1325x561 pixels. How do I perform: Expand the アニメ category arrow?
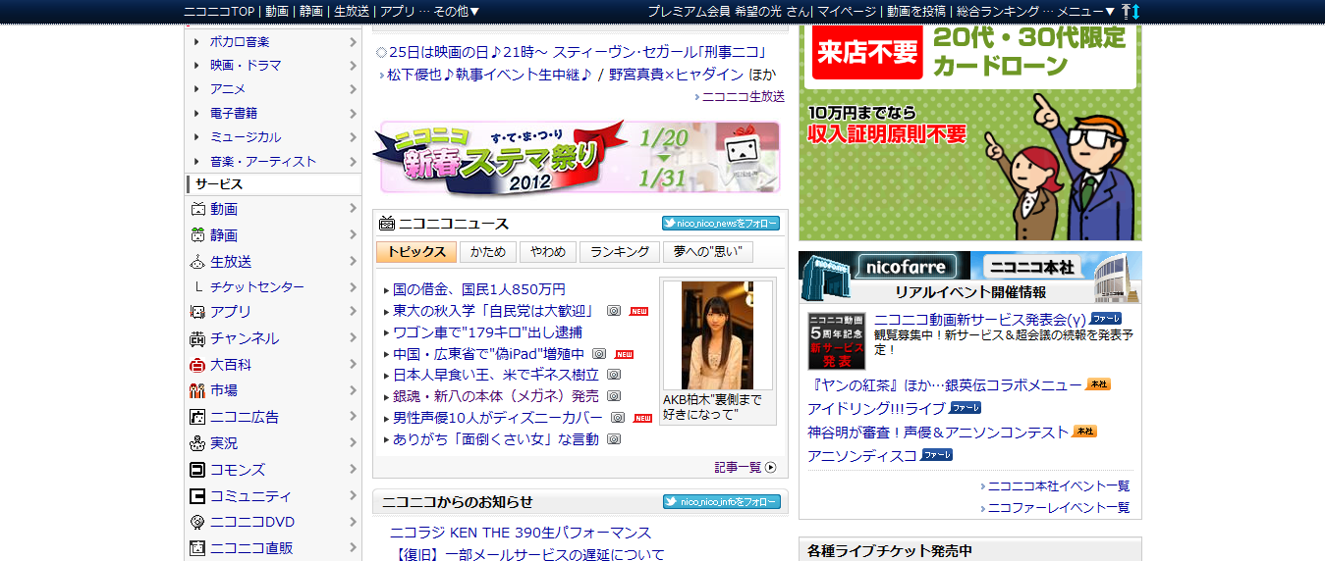[x=353, y=89]
